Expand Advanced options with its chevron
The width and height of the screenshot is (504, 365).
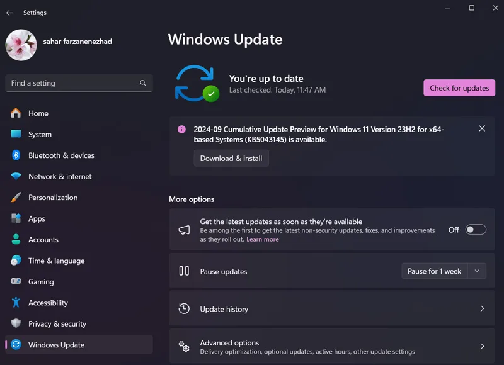coord(482,346)
